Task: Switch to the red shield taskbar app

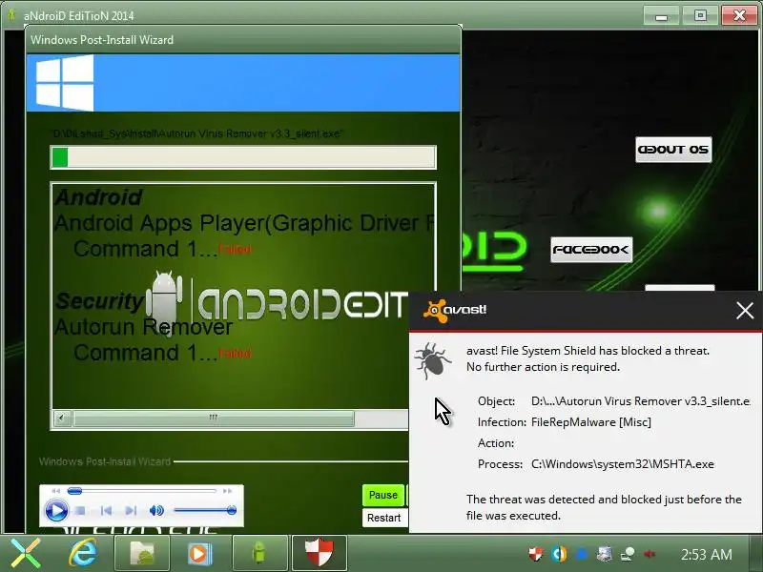Action: coord(320,554)
